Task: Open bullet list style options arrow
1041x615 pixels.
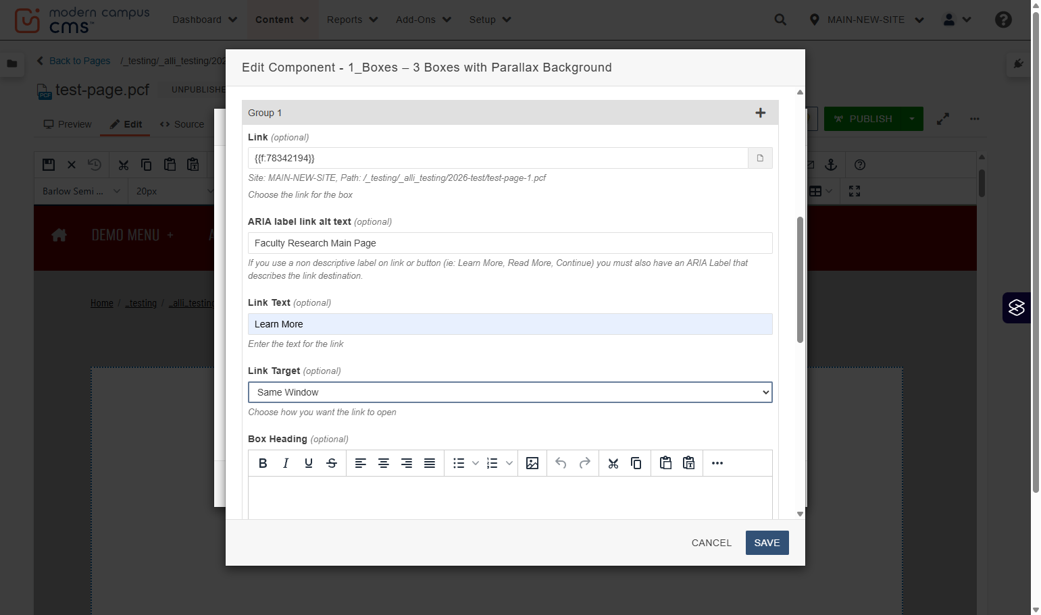Action: tap(476, 463)
